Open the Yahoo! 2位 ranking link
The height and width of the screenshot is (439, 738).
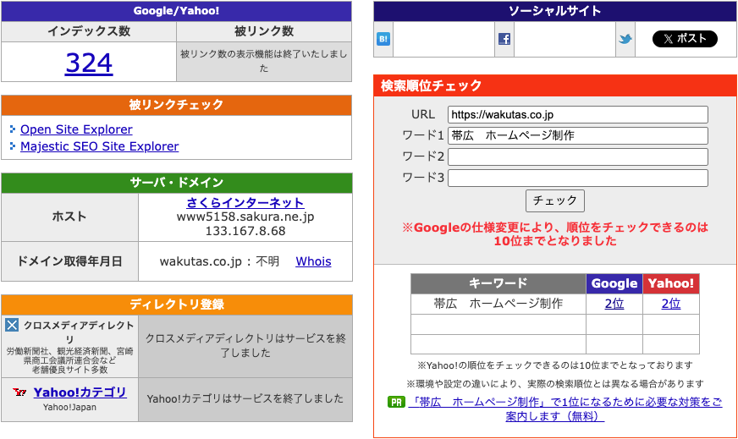[x=671, y=304]
